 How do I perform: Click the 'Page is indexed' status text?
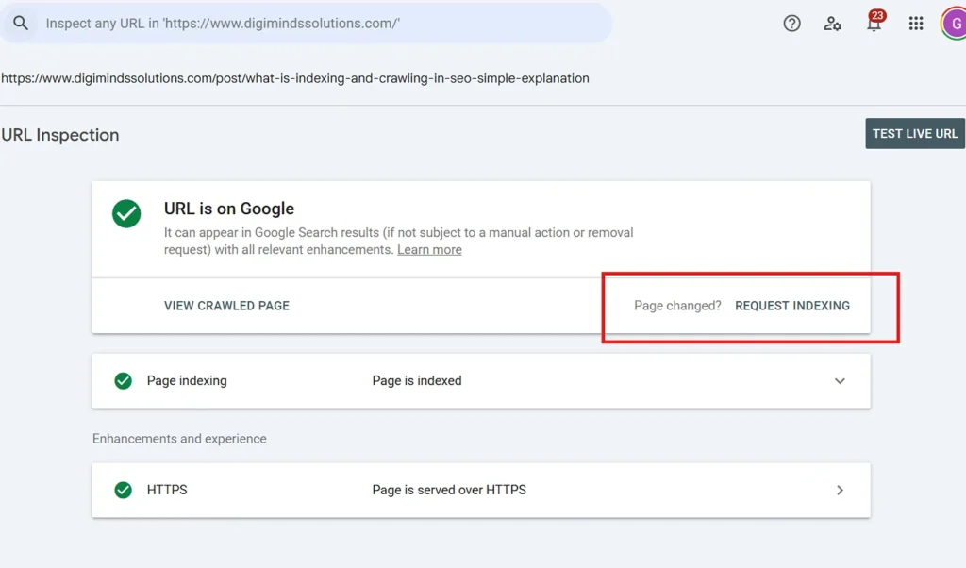(x=417, y=381)
